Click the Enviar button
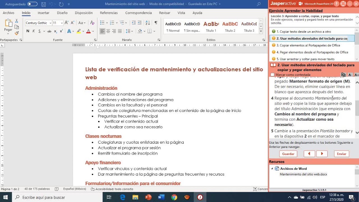Image resolution: width=359 pixels, height=202 pixels. click(341, 154)
